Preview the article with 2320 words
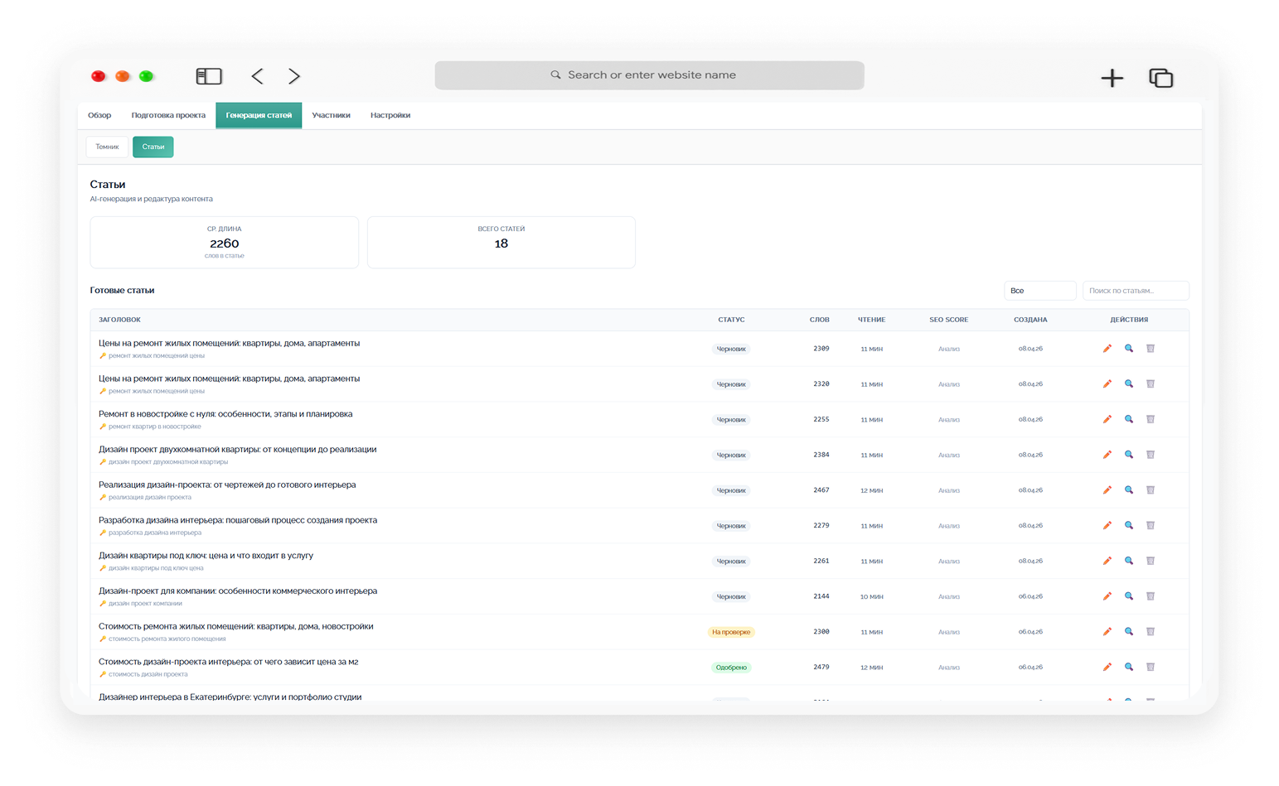This screenshot has height=786, width=1279. pyautogui.click(x=1128, y=384)
